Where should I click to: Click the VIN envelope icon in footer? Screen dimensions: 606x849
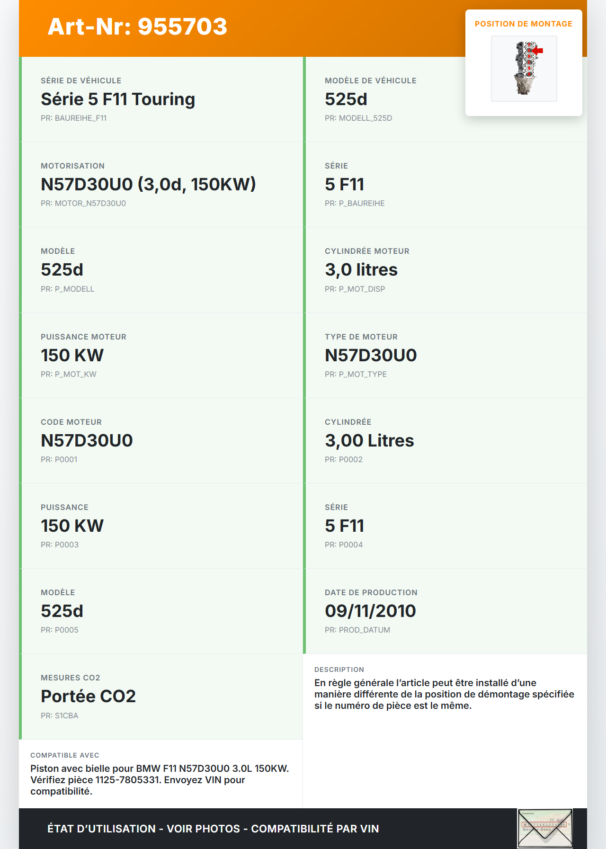(x=545, y=828)
